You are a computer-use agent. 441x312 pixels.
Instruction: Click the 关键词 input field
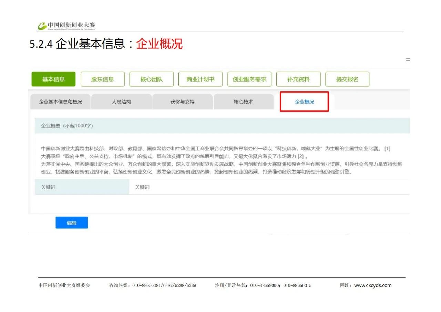click(x=269, y=187)
